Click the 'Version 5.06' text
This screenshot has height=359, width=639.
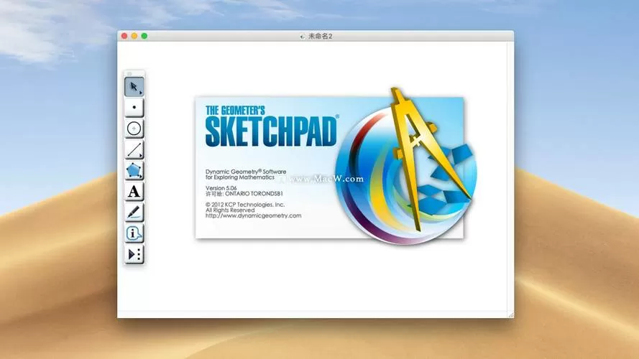click(x=221, y=188)
